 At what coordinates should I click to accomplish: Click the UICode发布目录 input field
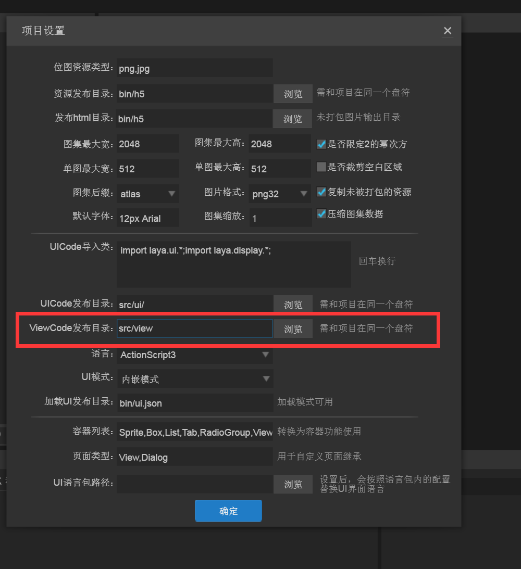point(195,304)
